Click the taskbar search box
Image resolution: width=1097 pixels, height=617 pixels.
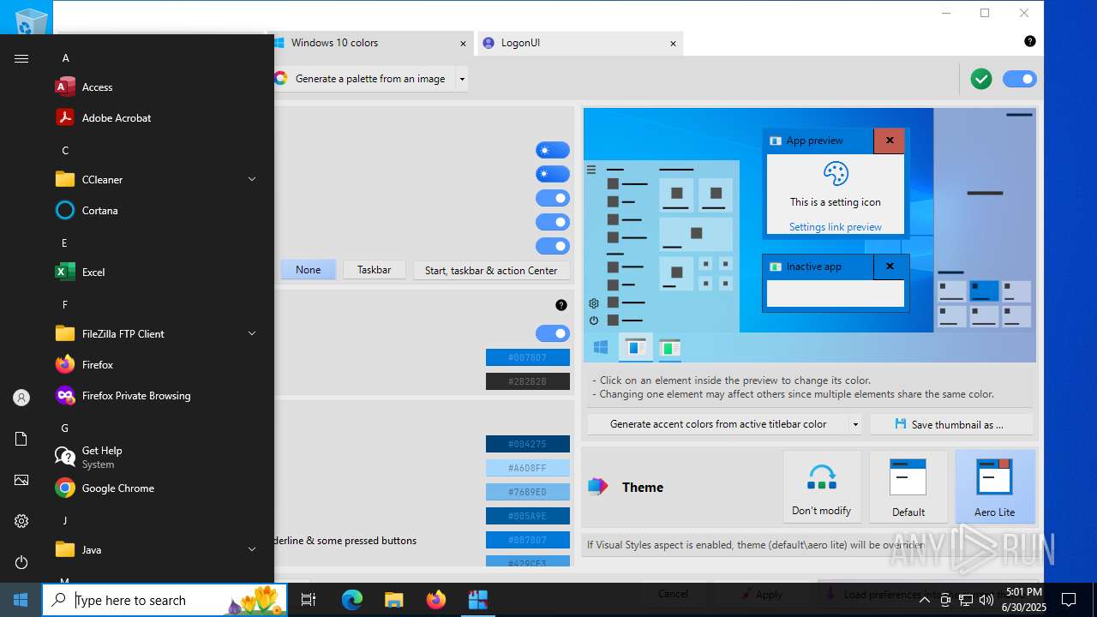(165, 600)
